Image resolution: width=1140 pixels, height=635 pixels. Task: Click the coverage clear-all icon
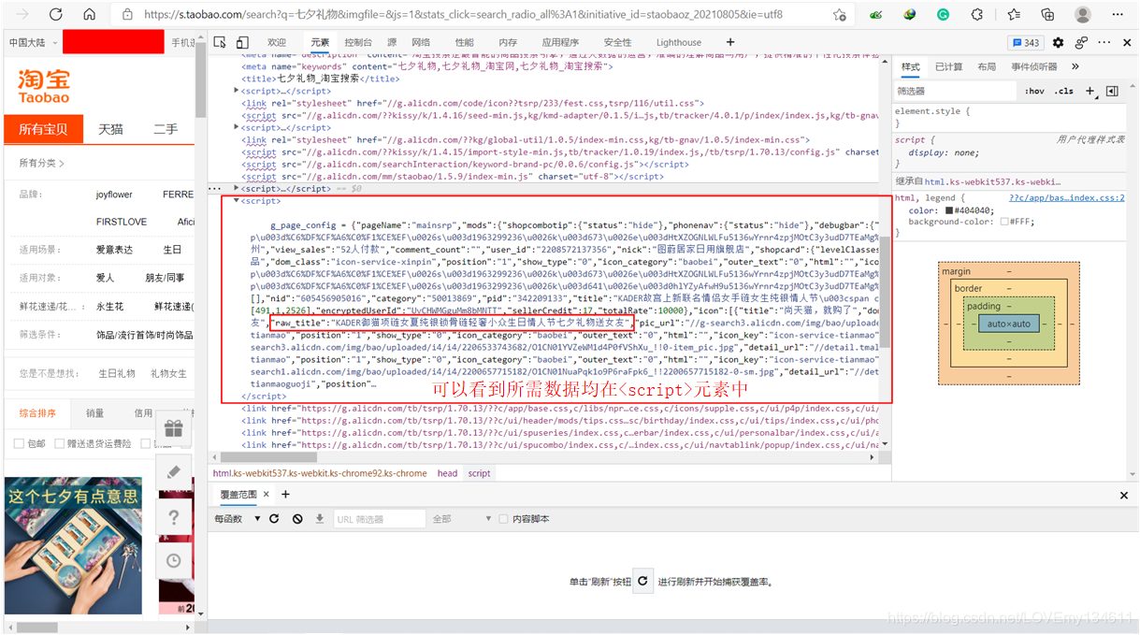[297, 518]
